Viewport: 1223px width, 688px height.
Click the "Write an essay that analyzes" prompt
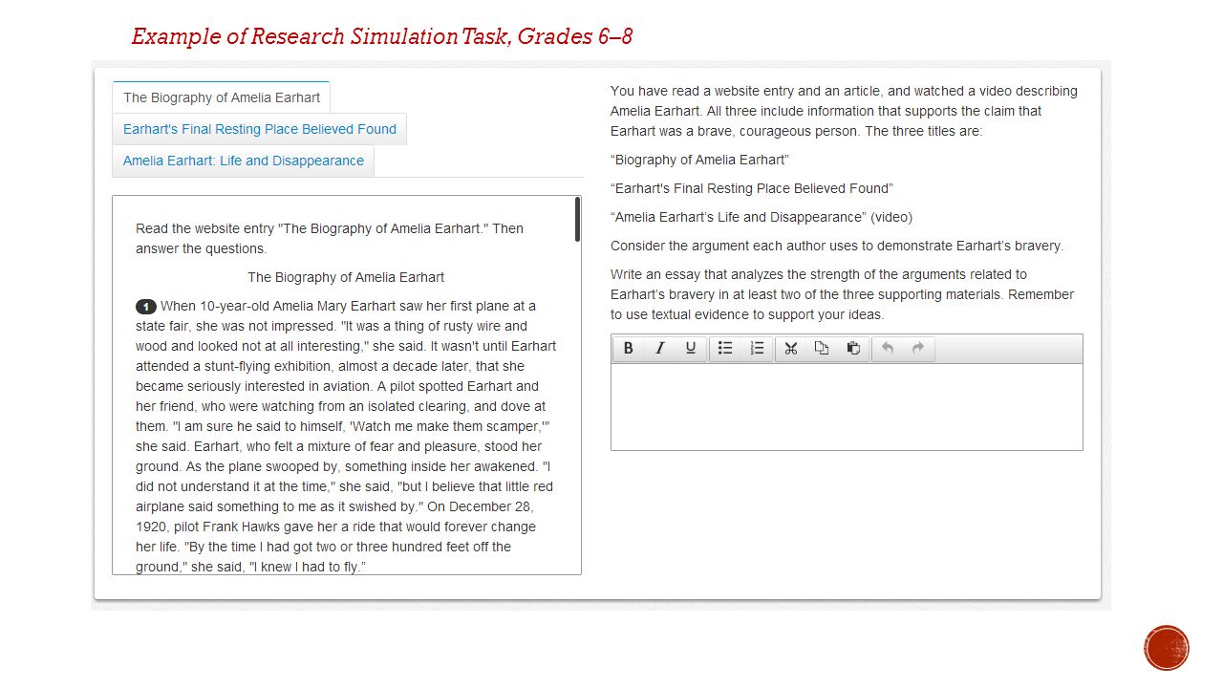click(843, 294)
